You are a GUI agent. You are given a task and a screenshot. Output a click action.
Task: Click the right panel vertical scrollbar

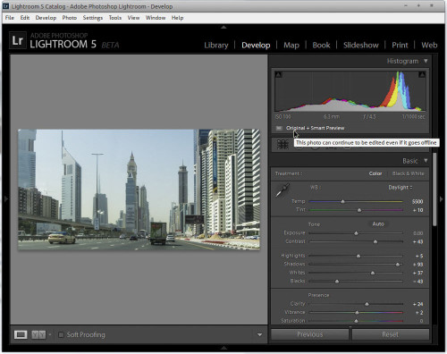click(434, 190)
